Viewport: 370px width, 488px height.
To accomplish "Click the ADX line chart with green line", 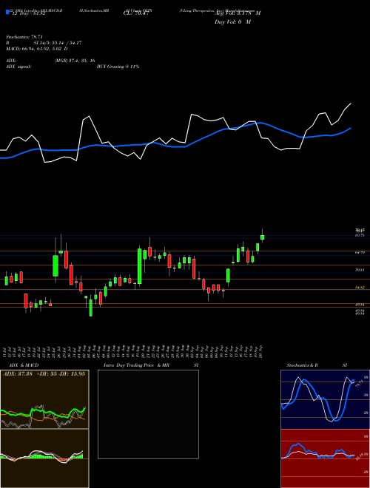I will click(44, 399).
